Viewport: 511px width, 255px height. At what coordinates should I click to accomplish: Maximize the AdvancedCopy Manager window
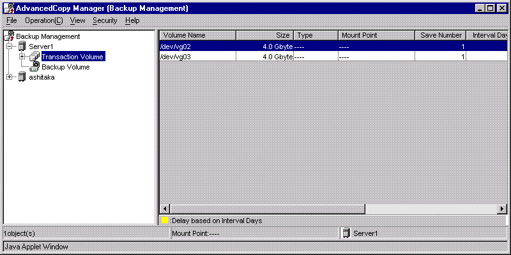click(490, 8)
